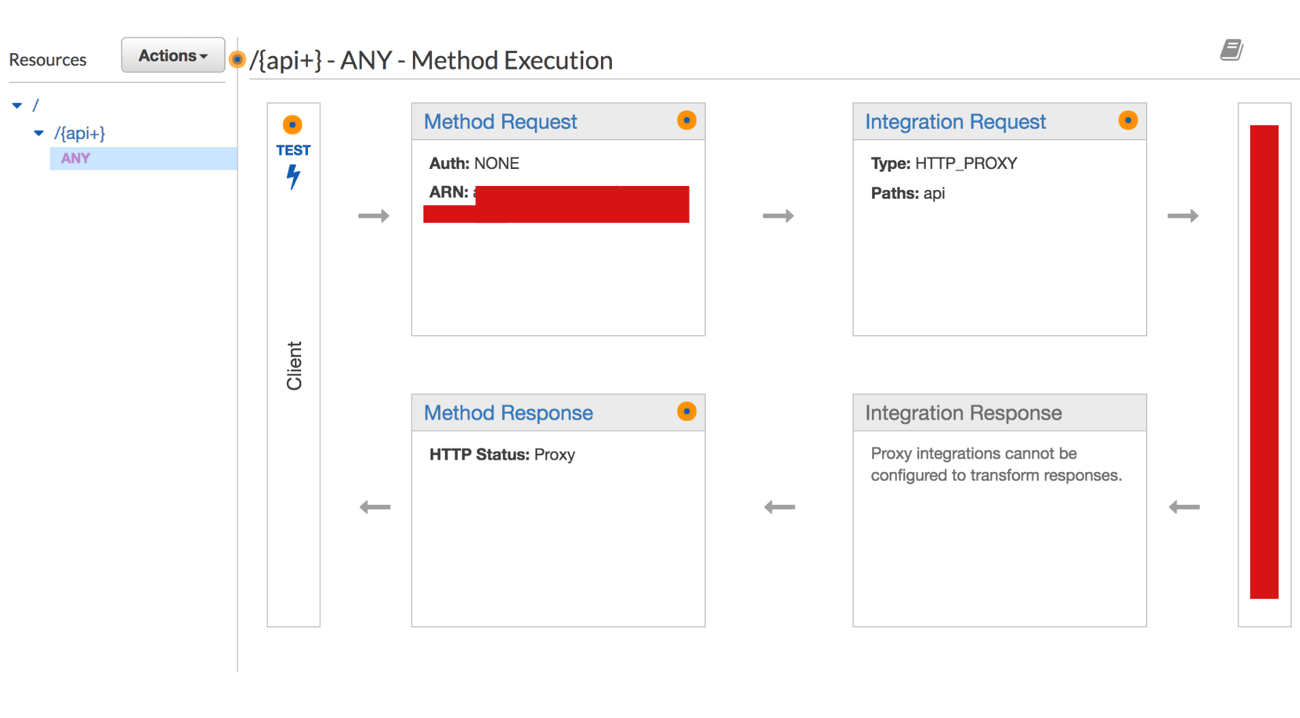Open the Integration Request settings
The height and width of the screenshot is (718, 1300).
[955, 122]
